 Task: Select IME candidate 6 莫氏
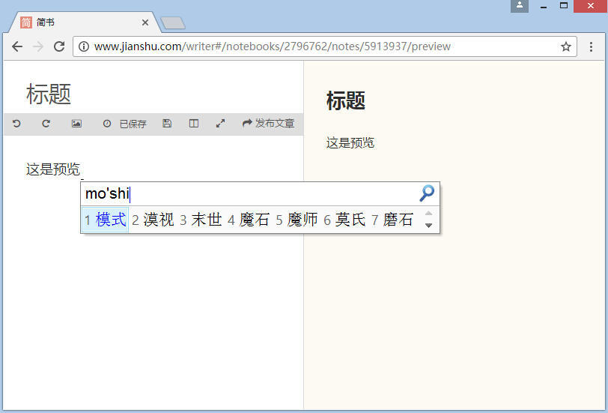pos(344,220)
